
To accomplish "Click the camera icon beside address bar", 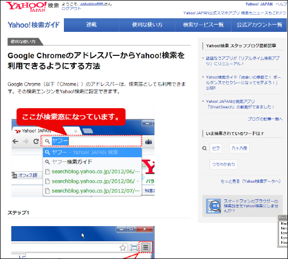I will (149, 142).
